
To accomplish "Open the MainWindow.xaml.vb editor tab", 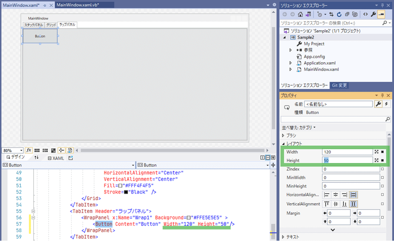I will [78, 4].
